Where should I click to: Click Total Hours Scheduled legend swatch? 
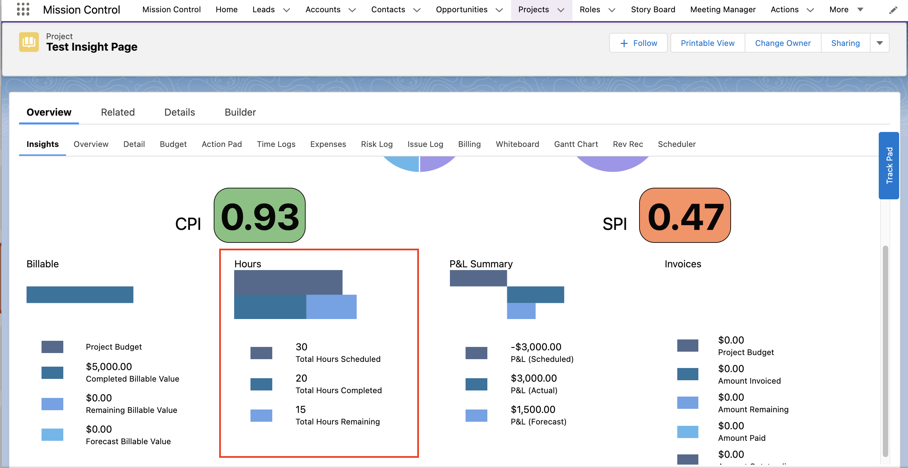[261, 353]
